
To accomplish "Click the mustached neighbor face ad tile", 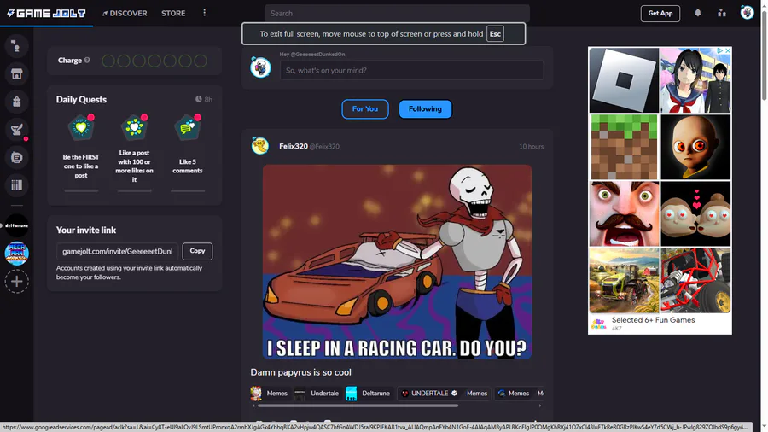I will click(624, 213).
